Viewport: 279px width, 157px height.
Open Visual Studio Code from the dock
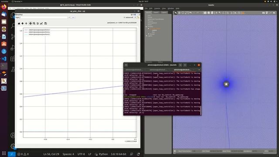(x=4, y=59)
